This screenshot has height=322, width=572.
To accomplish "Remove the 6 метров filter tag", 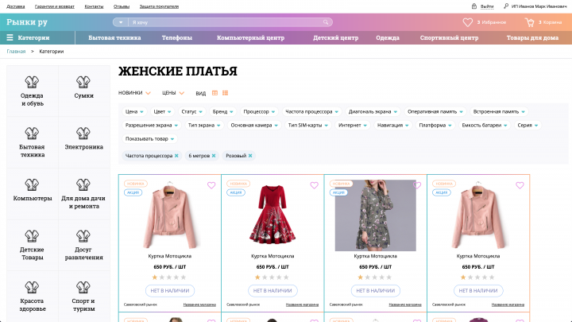I will (214, 156).
